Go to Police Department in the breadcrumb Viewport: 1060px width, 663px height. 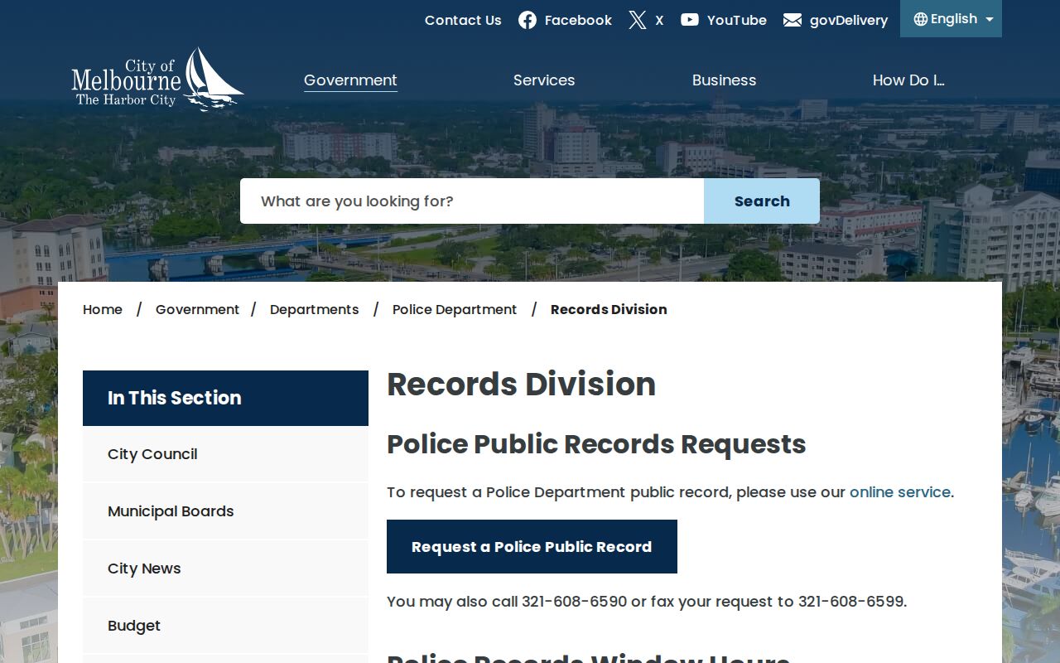click(x=455, y=309)
